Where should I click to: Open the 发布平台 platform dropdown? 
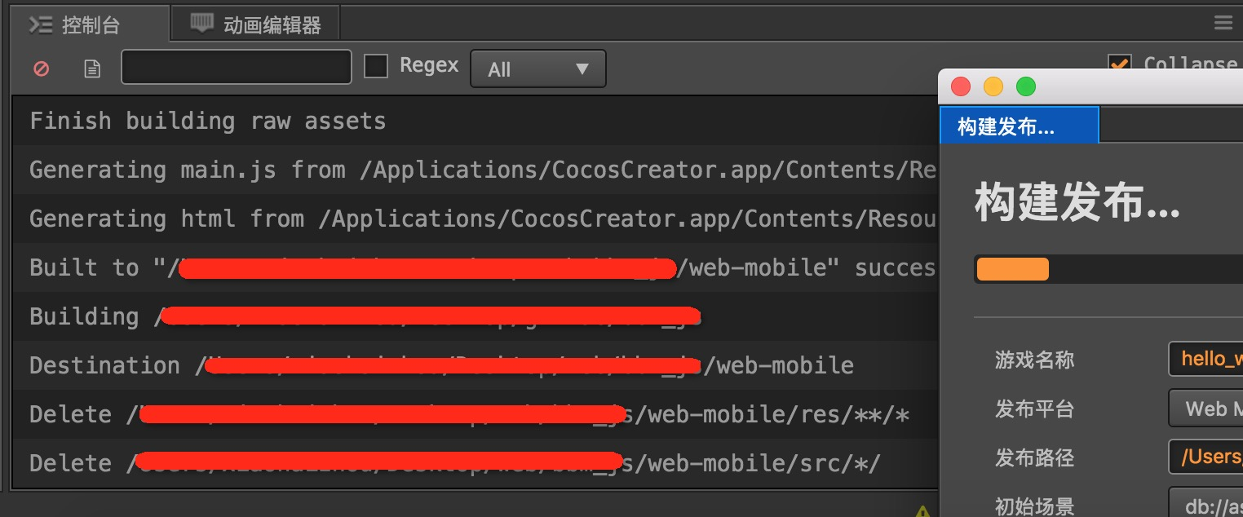tap(1205, 409)
